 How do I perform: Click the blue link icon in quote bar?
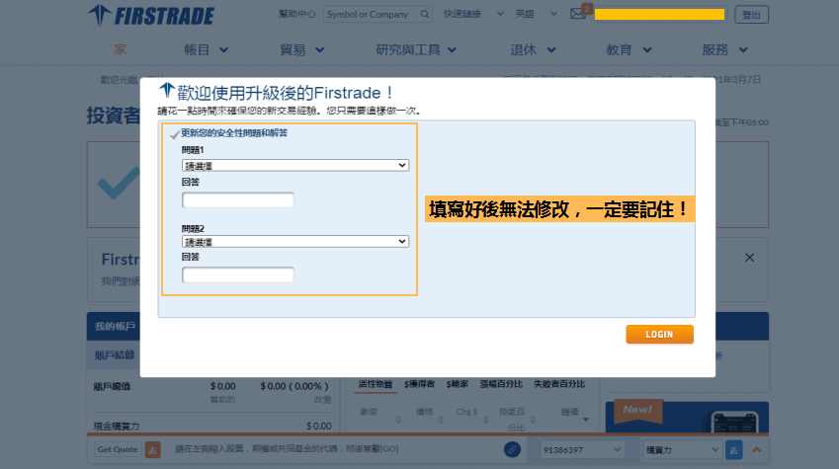tap(512, 450)
